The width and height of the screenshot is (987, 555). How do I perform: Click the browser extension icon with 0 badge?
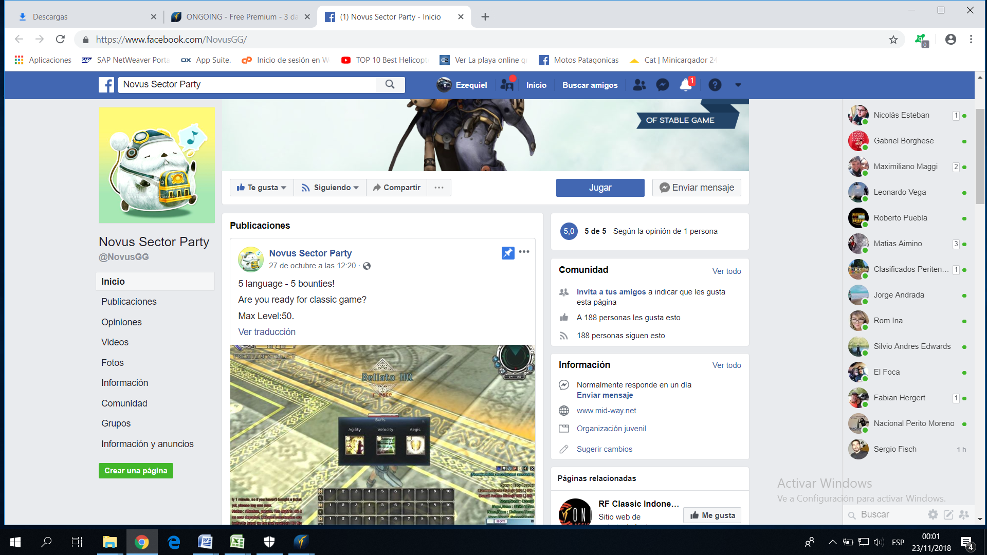click(x=921, y=40)
